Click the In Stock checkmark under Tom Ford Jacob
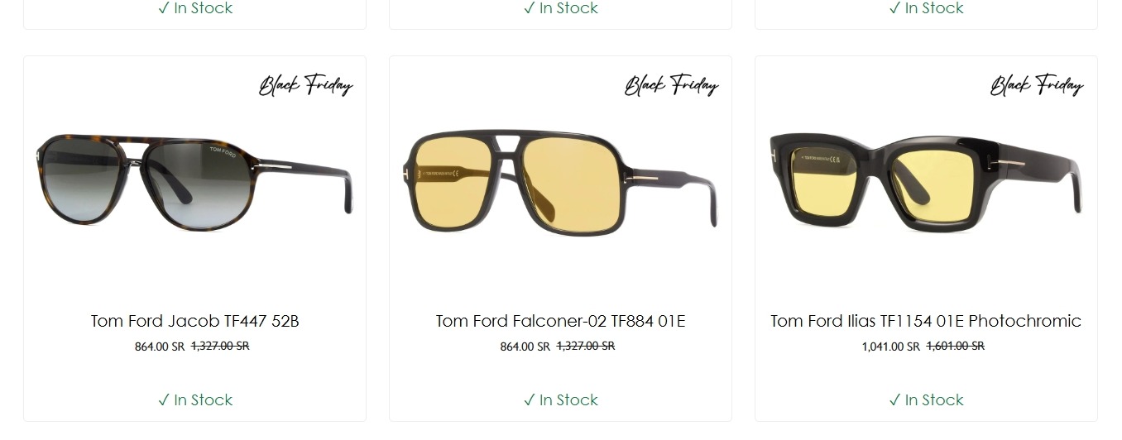Image resolution: width=1122 pixels, height=440 pixels. click(164, 400)
